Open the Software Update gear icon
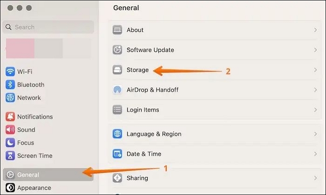This screenshot has width=326, height=195. click(117, 50)
